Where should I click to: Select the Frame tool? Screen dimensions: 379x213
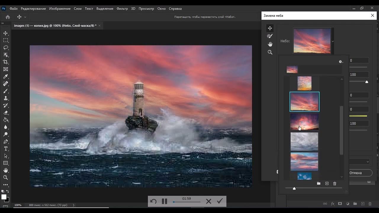tap(5, 69)
